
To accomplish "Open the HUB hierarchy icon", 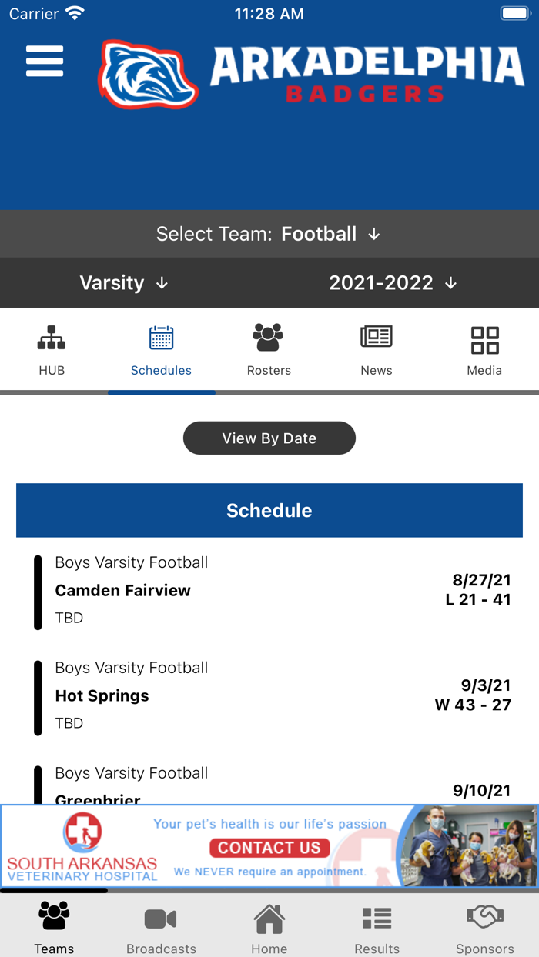I will tap(52, 338).
